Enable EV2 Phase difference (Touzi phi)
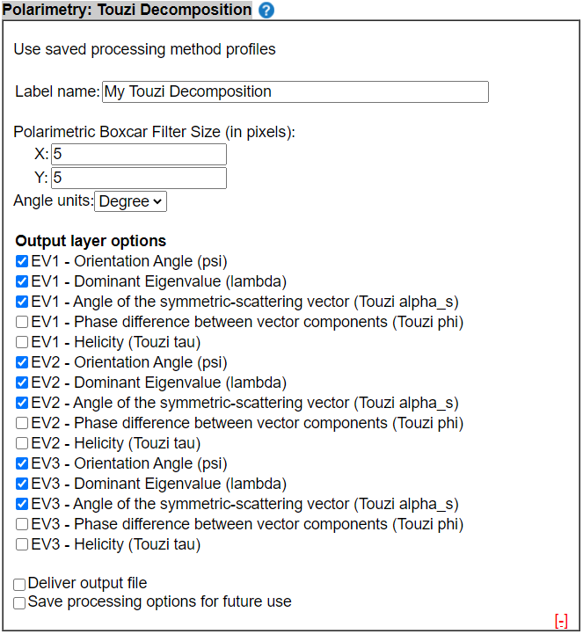 pos(22,423)
